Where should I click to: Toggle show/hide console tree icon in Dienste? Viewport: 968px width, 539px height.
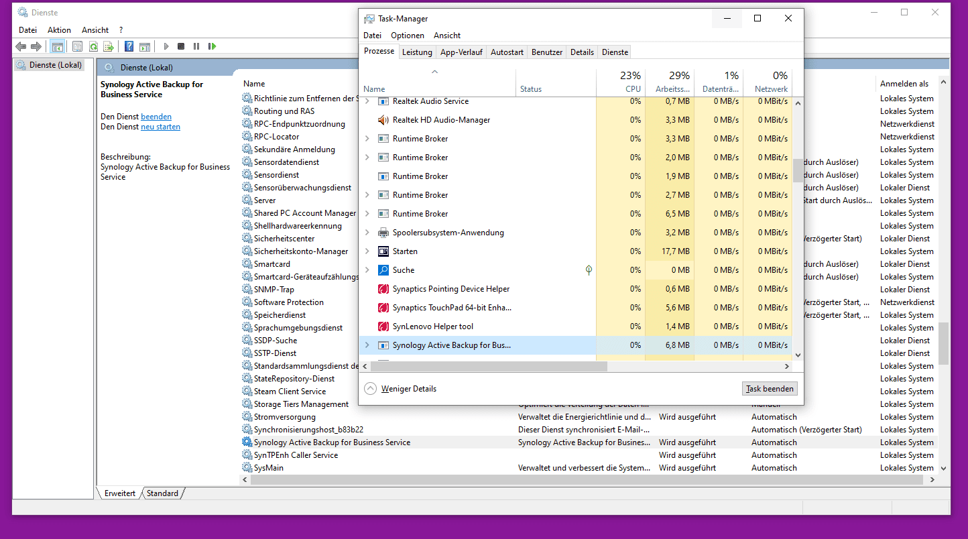(x=58, y=46)
